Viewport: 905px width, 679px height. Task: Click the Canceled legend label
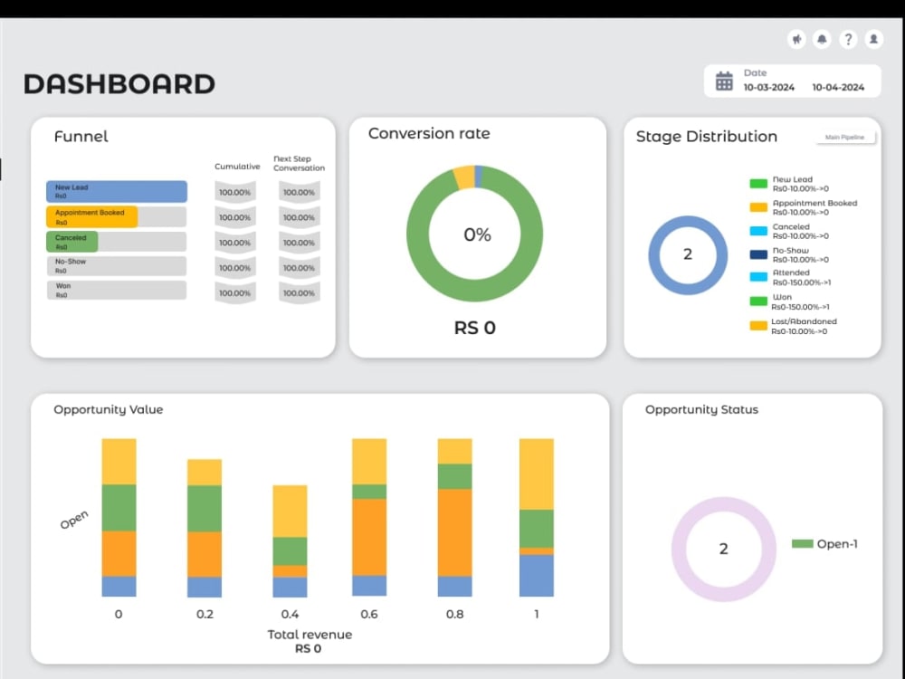point(791,227)
